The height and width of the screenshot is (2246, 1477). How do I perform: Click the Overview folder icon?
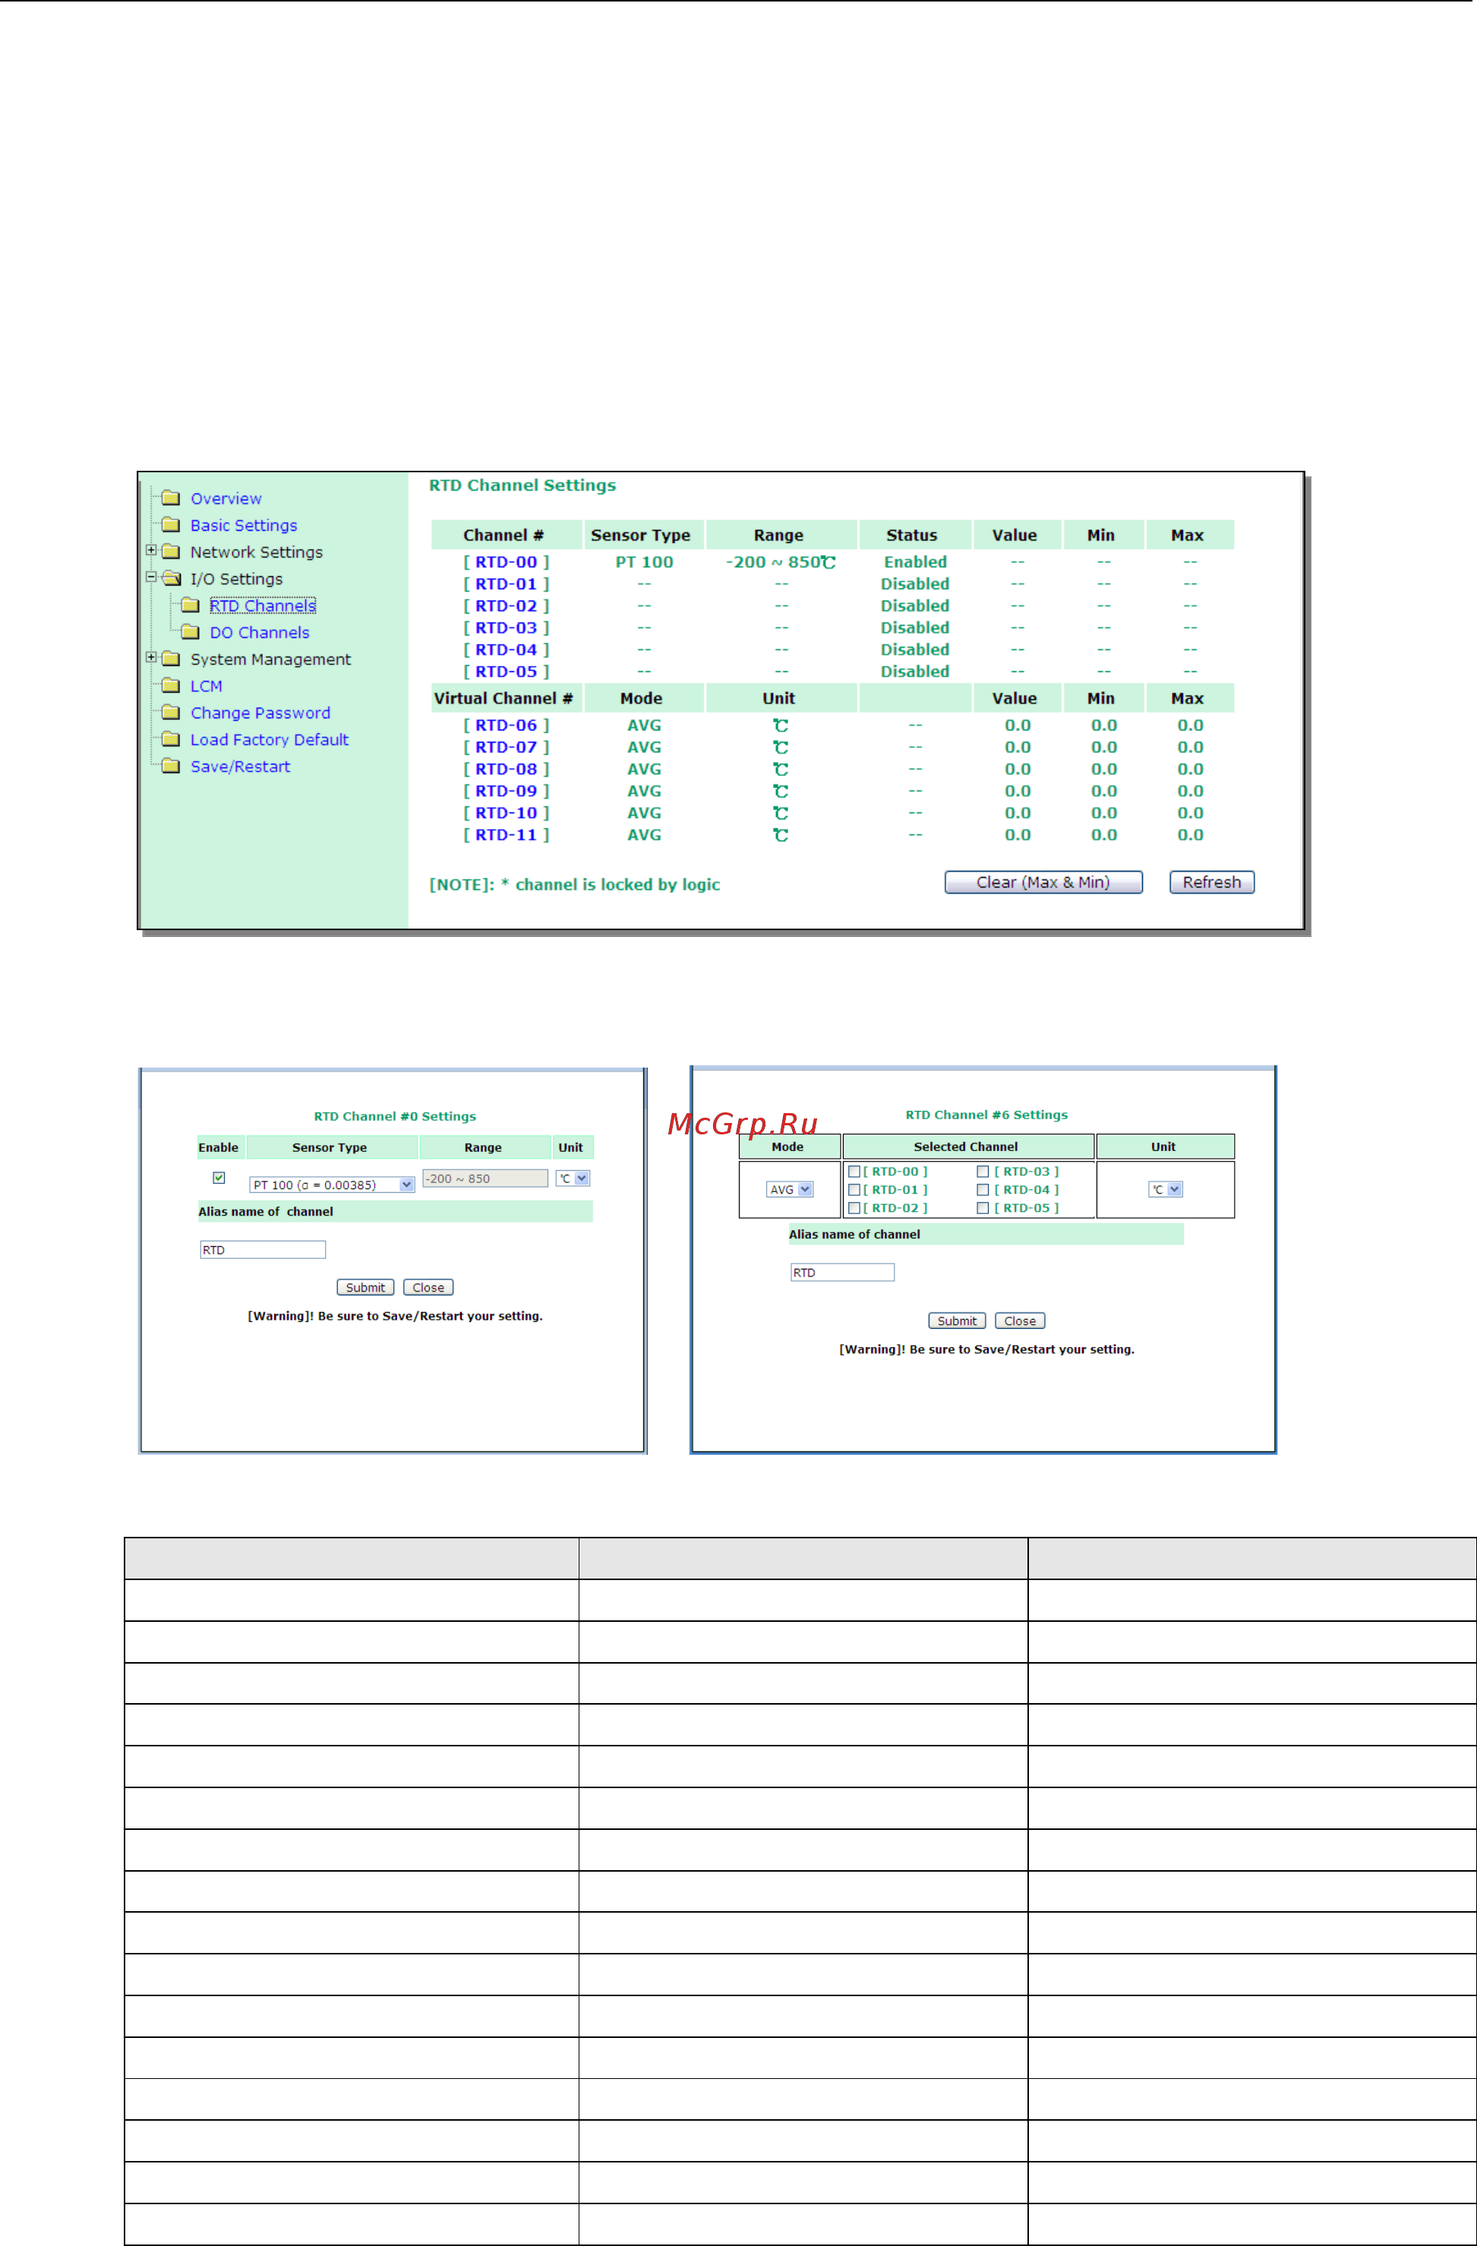(170, 497)
